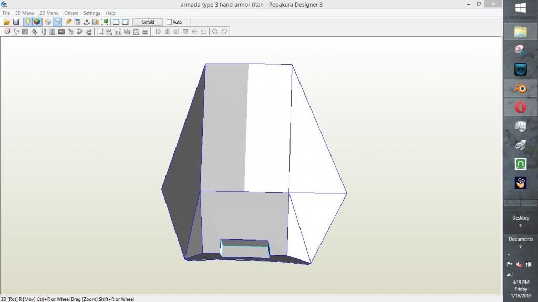
Task: Click the Print printer icon
Action: [x=145, y=32]
